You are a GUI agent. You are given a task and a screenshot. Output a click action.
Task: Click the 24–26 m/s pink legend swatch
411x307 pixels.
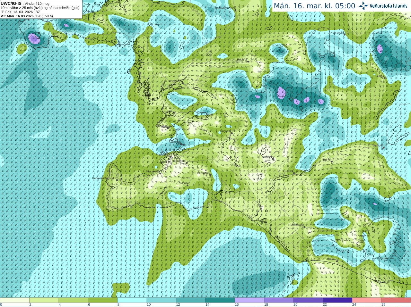[x=367, y=300]
